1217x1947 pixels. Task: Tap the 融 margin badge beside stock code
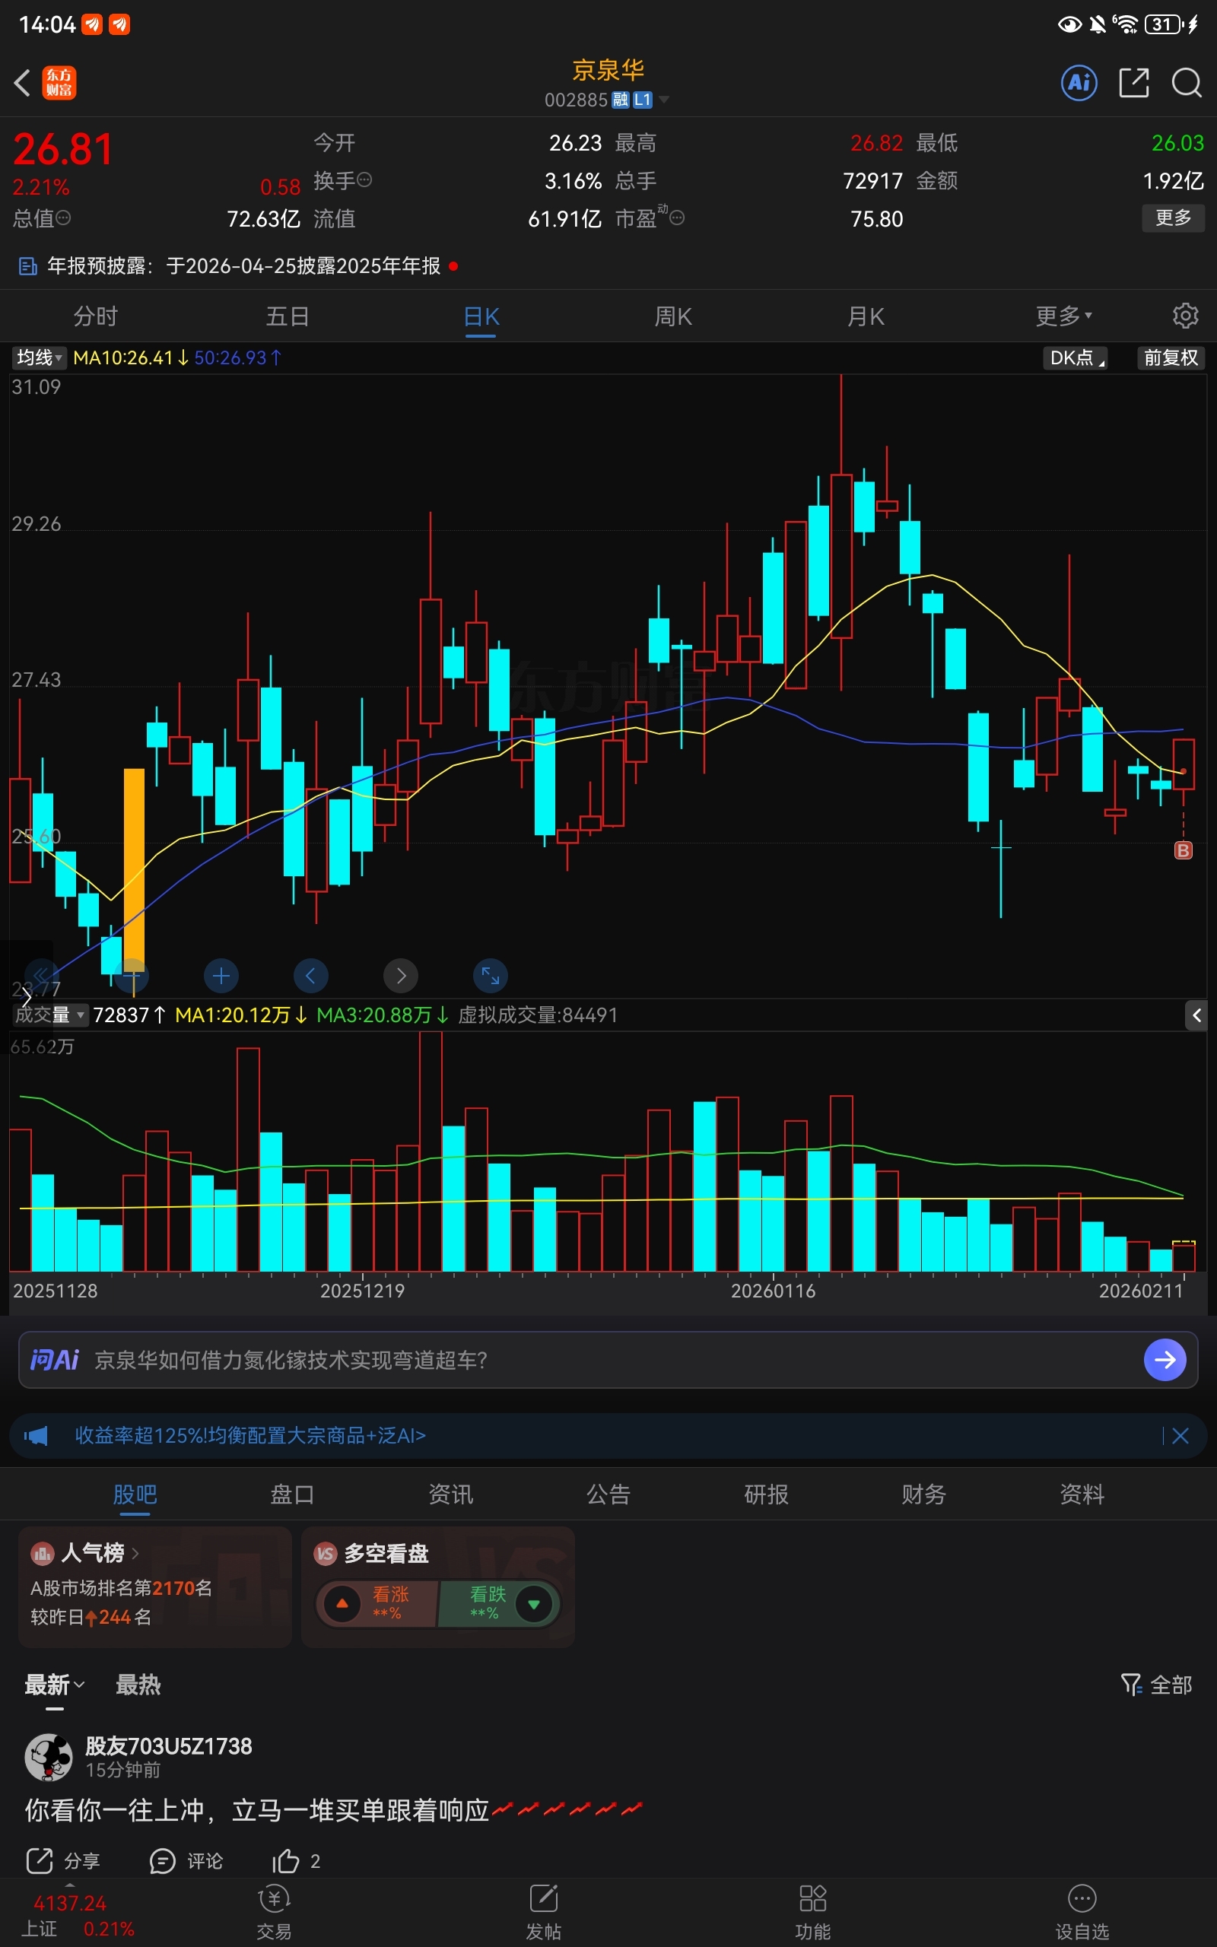pyautogui.click(x=621, y=100)
